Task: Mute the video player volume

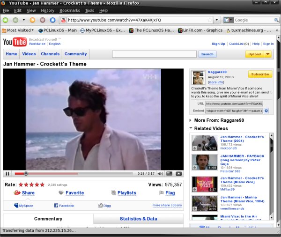Action: (160, 174)
